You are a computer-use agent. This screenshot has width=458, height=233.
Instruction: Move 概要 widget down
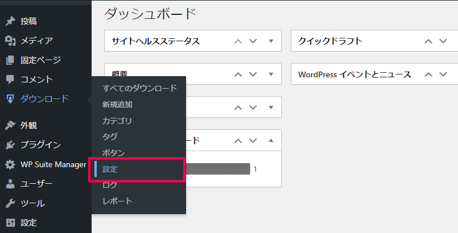point(253,74)
